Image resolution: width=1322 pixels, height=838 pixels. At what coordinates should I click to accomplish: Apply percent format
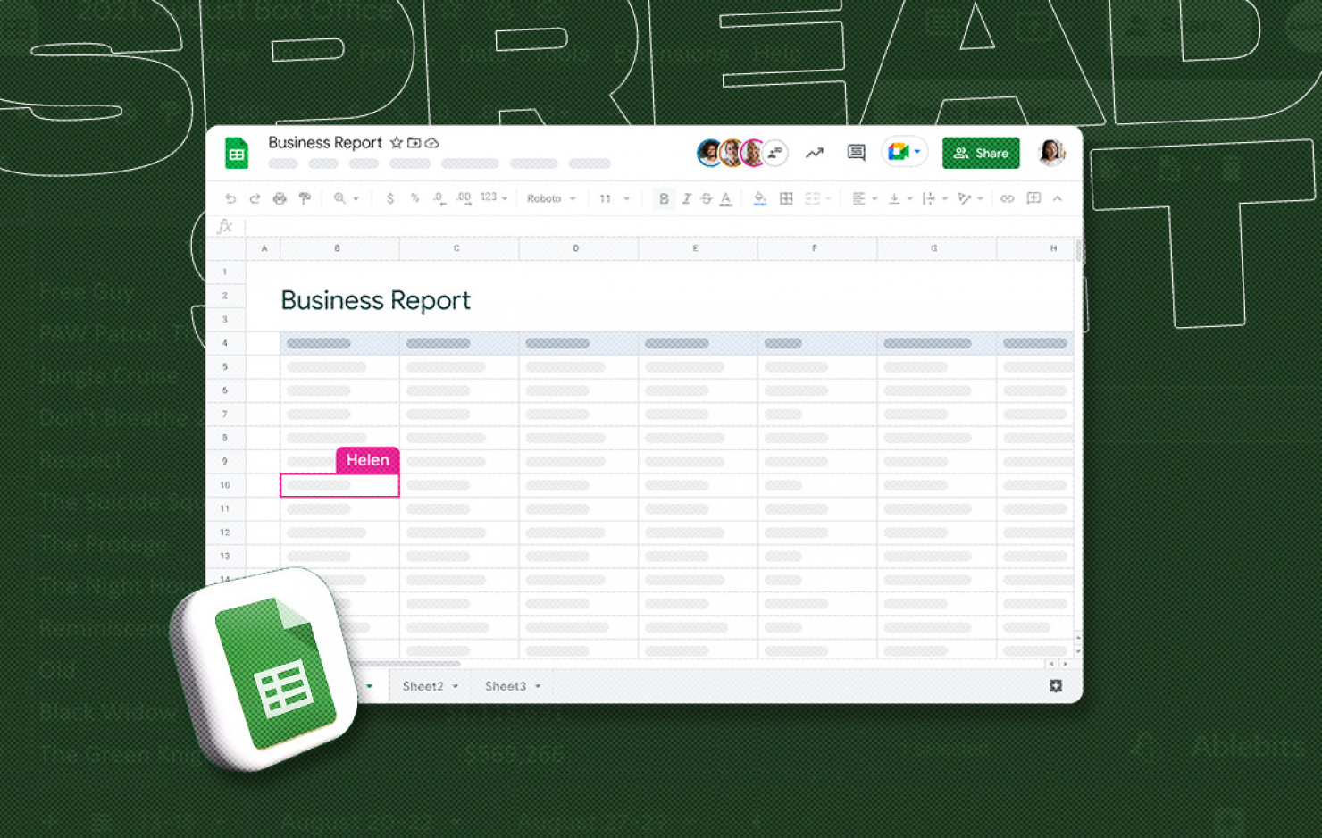(x=414, y=198)
